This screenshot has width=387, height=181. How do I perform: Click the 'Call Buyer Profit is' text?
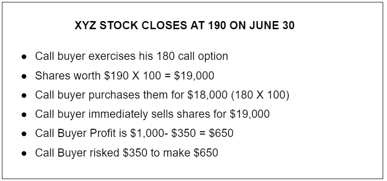coord(81,133)
